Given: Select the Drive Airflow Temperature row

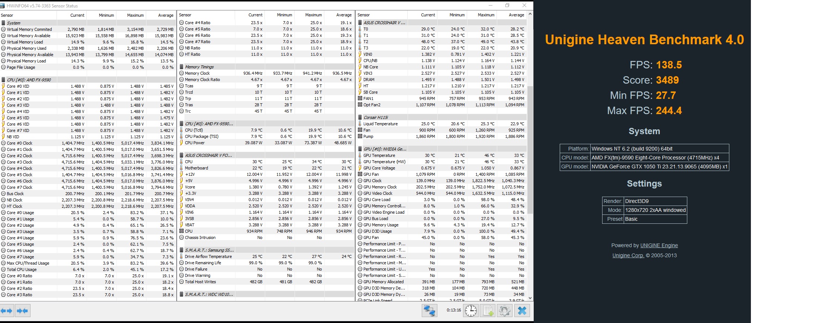Looking at the screenshot, I should (266, 256).
